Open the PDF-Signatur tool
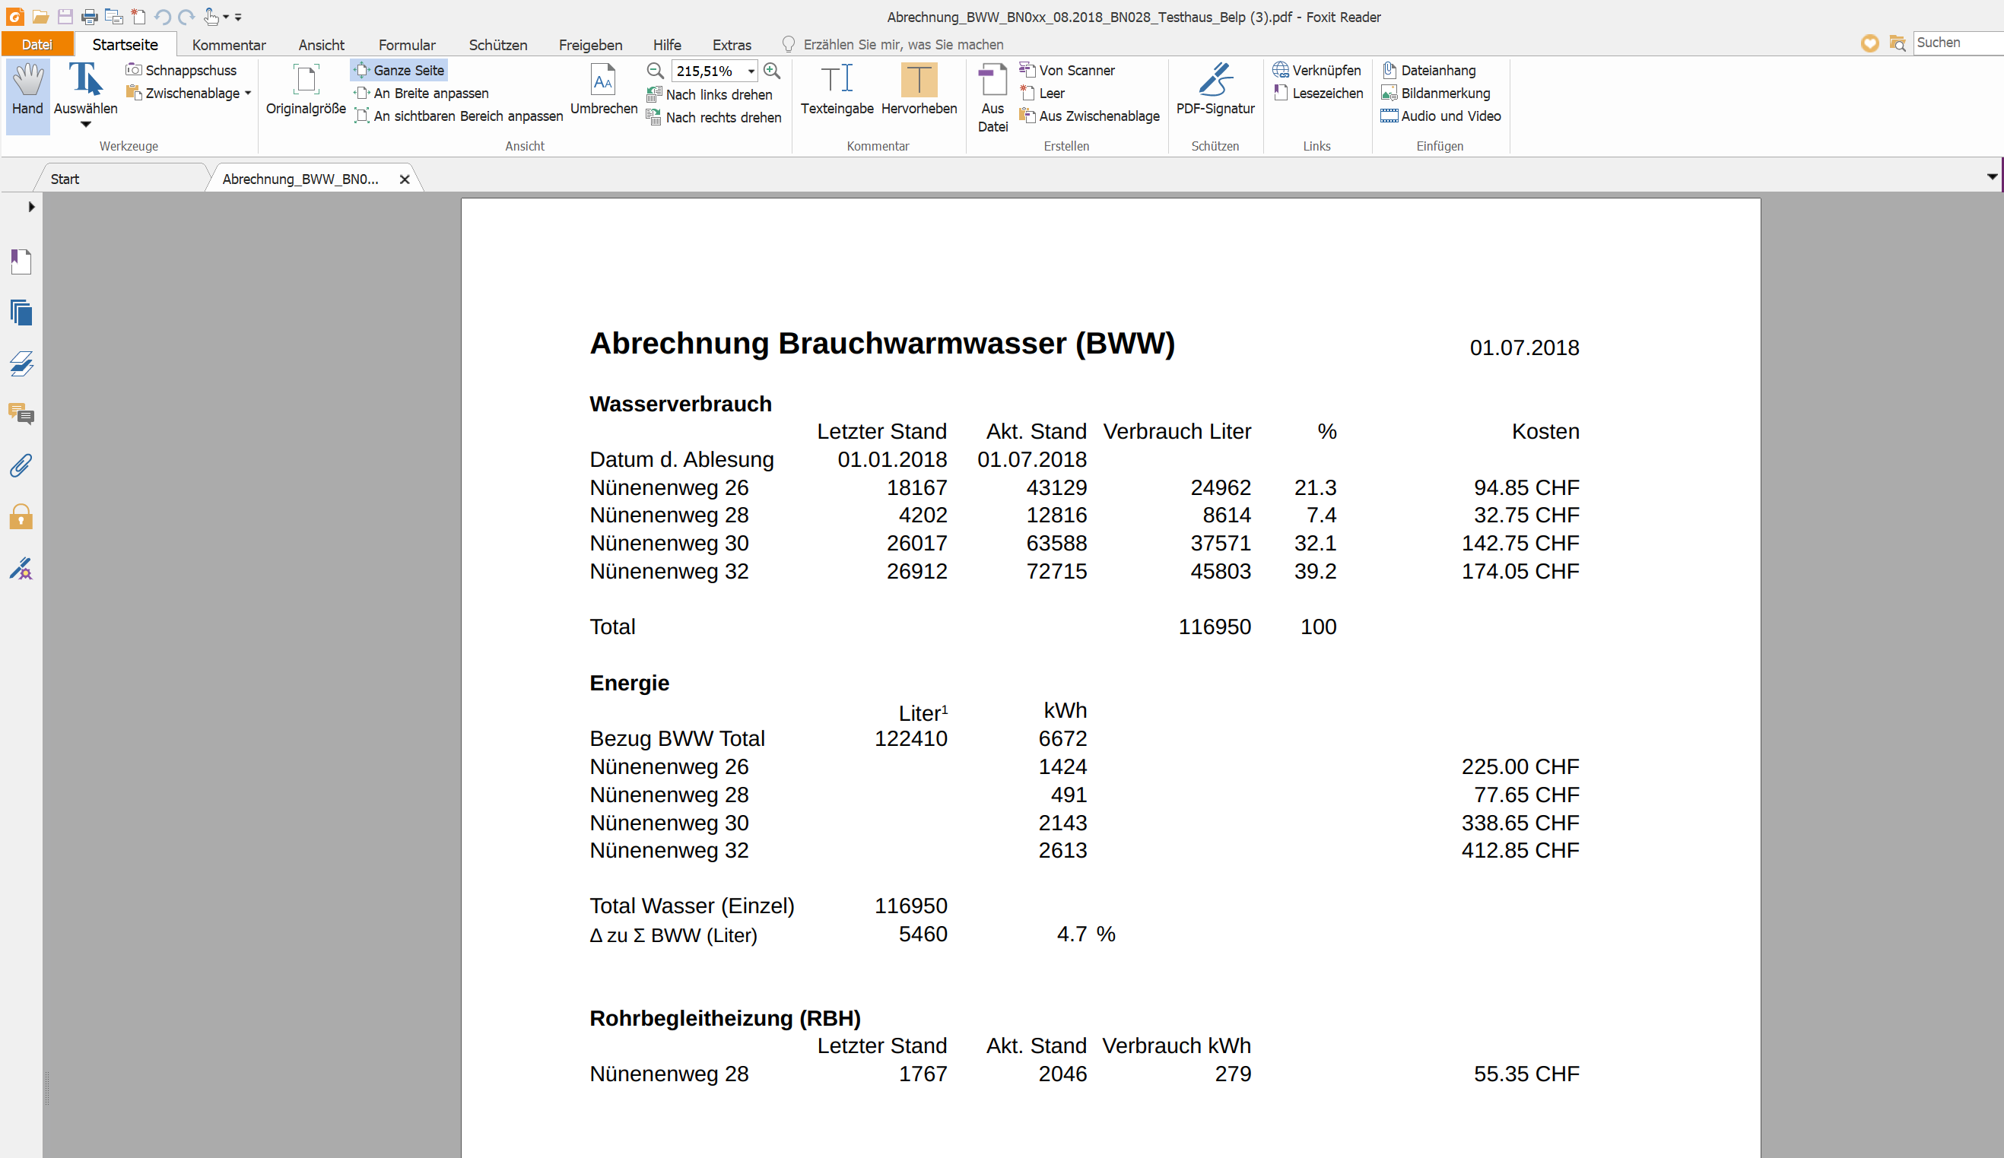This screenshot has width=2004, height=1158. [1215, 90]
